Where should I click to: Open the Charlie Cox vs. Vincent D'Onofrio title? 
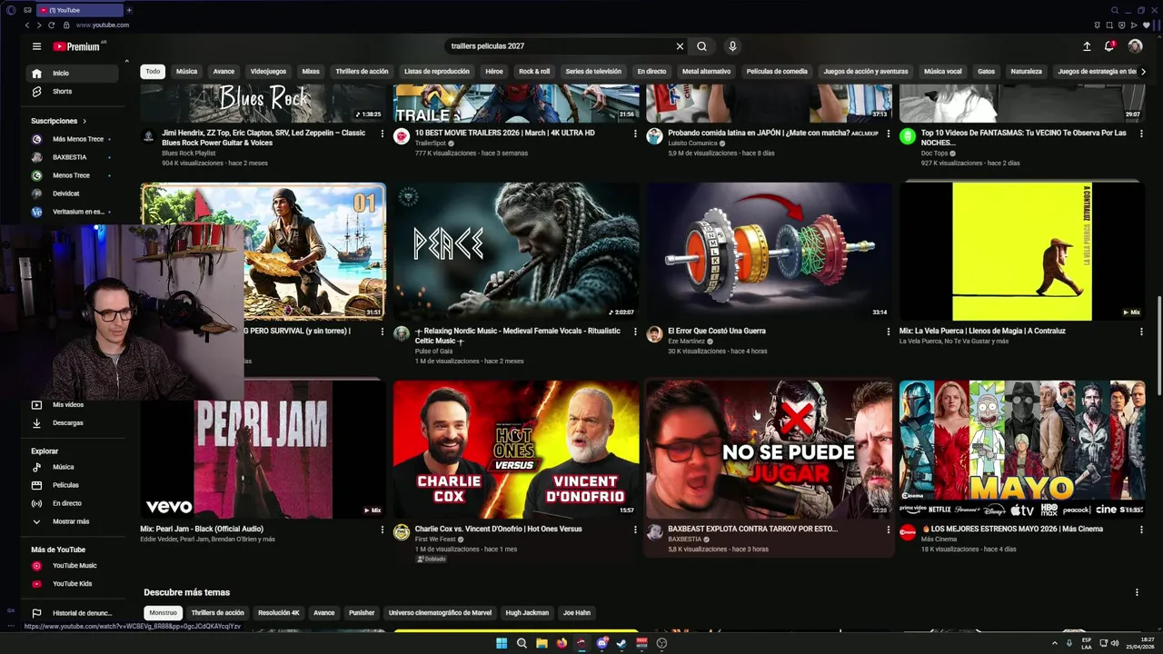pos(499,529)
